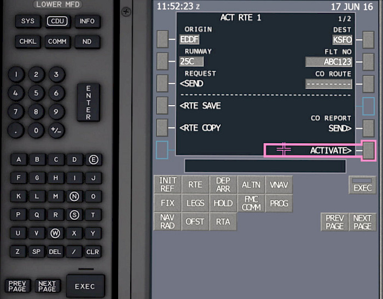Click the ENTER key on keypad

(x=89, y=103)
